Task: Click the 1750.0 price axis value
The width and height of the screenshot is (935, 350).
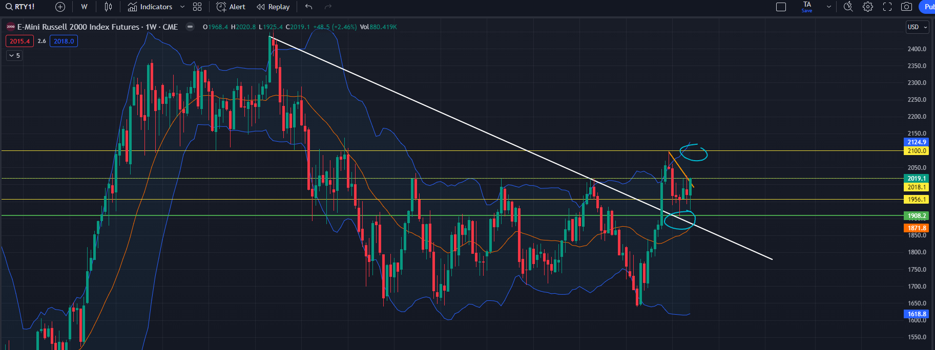Action: (x=917, y=270)
